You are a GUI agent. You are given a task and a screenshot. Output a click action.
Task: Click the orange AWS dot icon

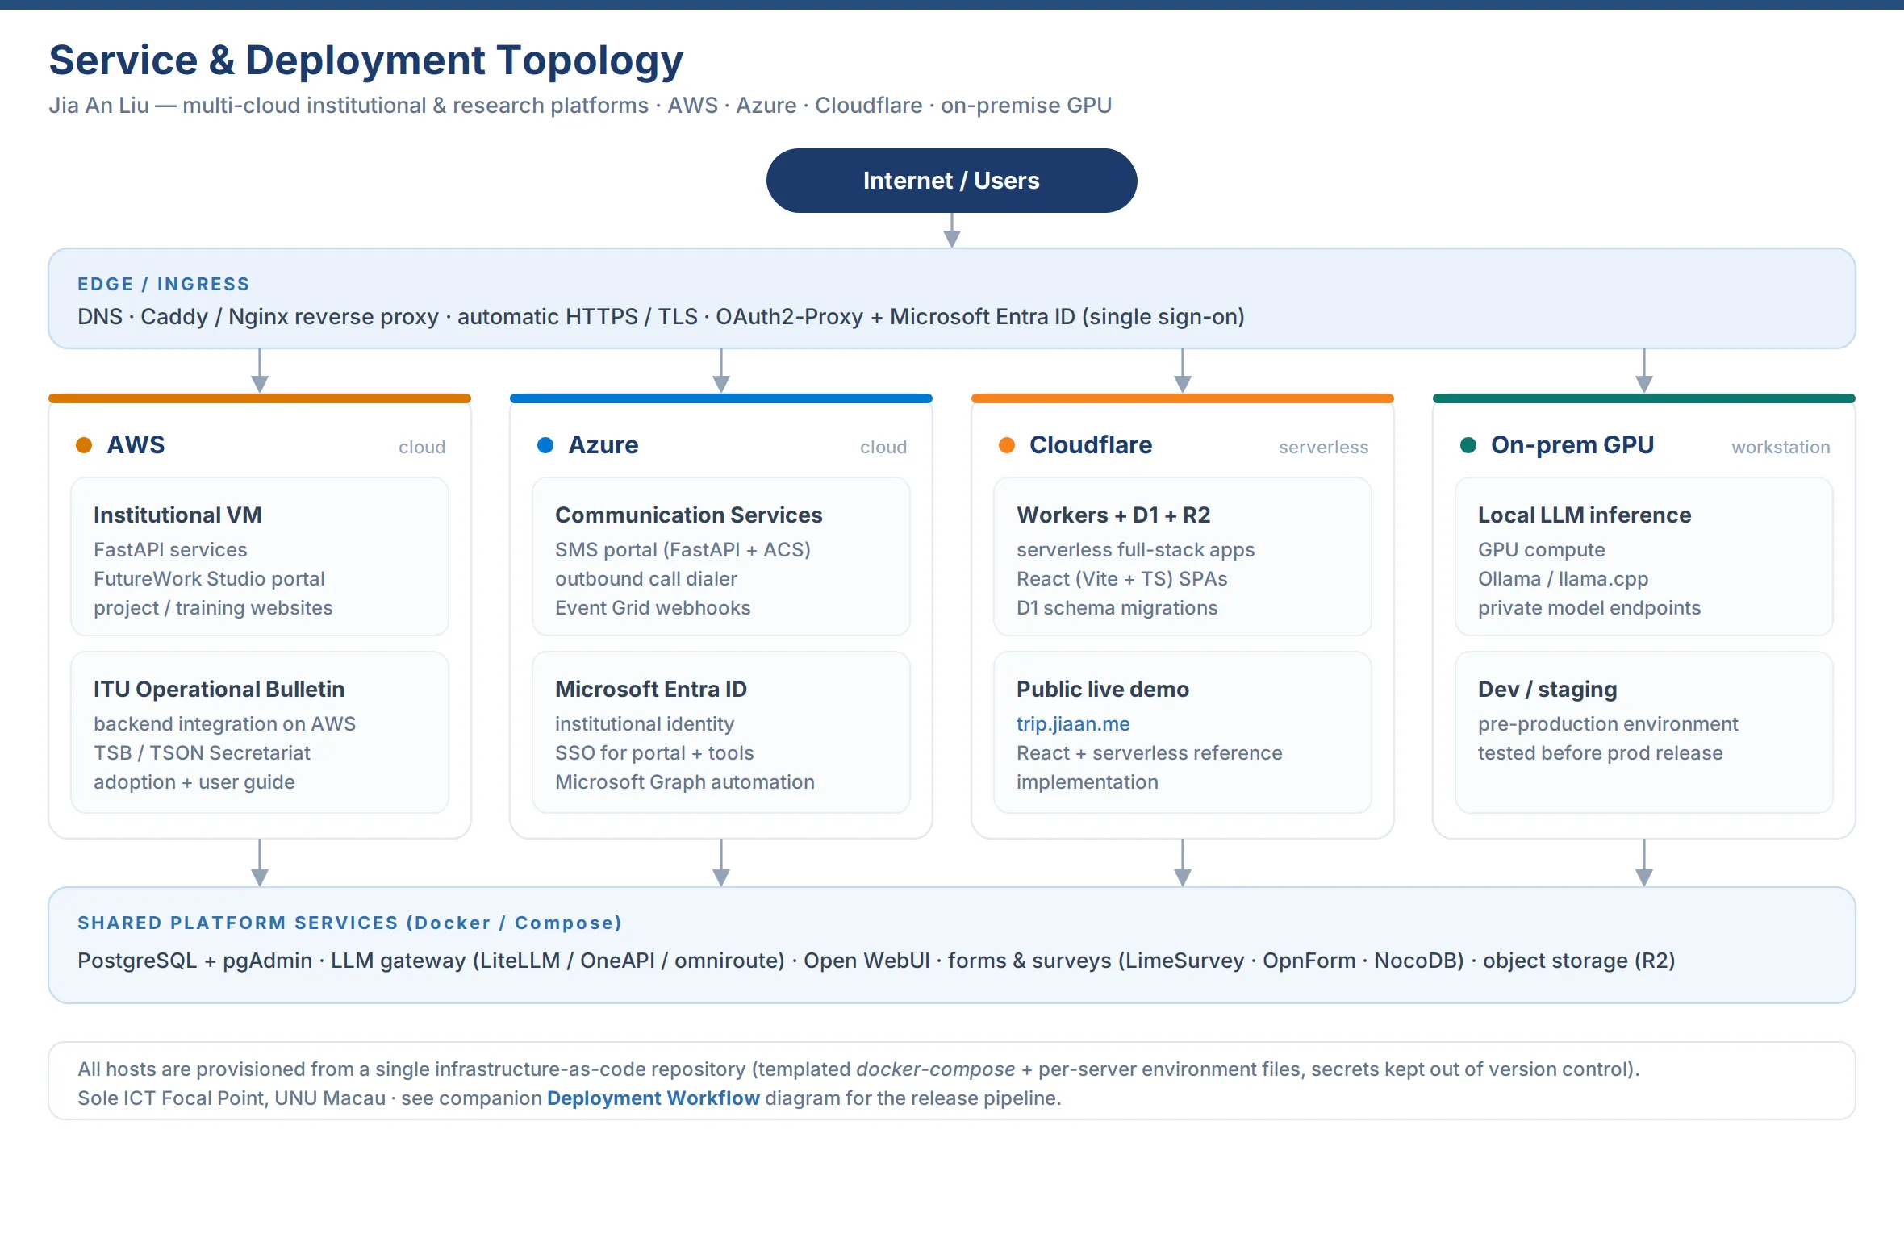coord(84,445)
